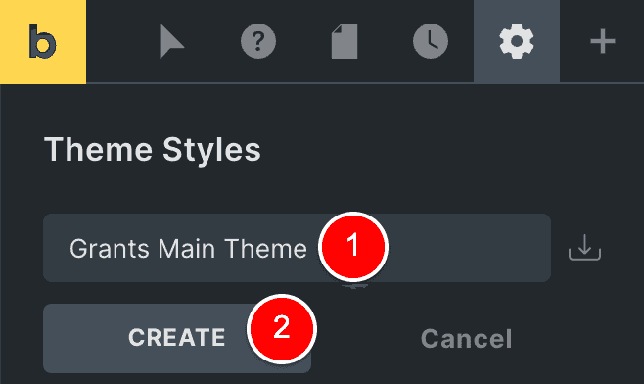Open the Pages document icon

345,41
